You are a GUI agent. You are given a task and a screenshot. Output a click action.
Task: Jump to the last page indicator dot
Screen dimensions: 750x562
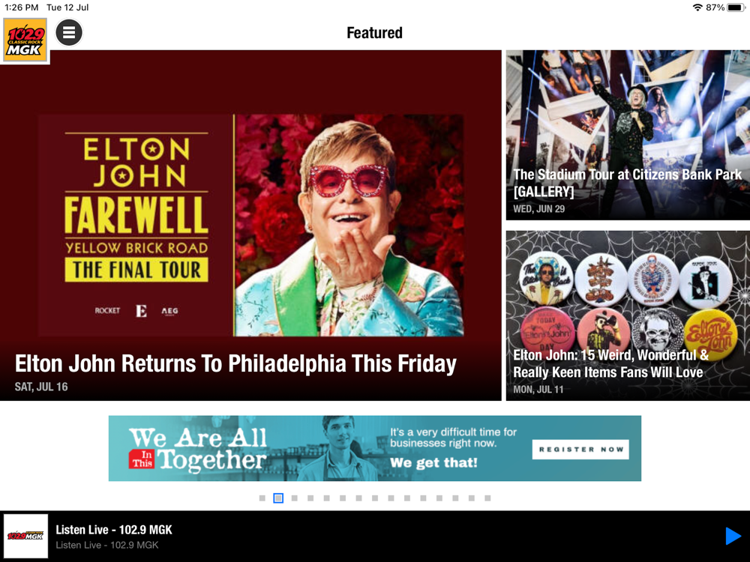487,498
